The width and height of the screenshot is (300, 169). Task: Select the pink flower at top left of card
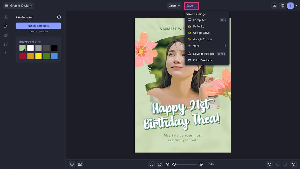146,49
